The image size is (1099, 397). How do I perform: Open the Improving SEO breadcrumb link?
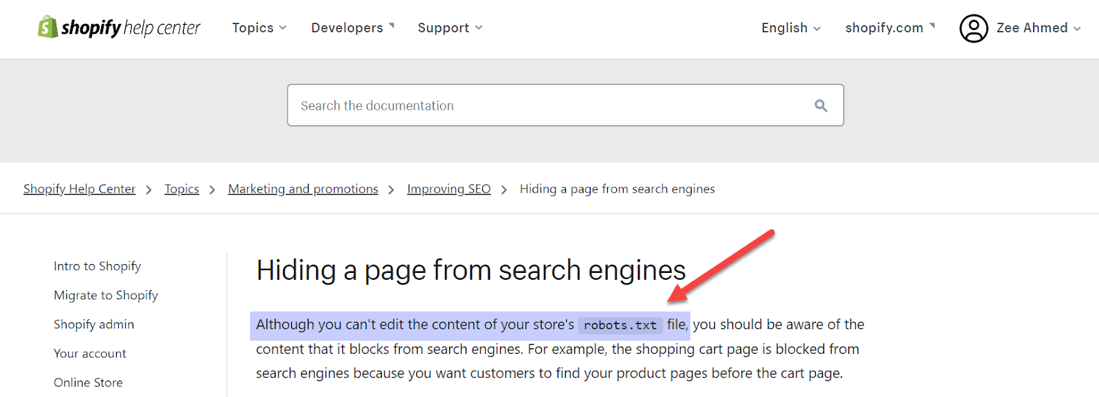coord(449,189)
